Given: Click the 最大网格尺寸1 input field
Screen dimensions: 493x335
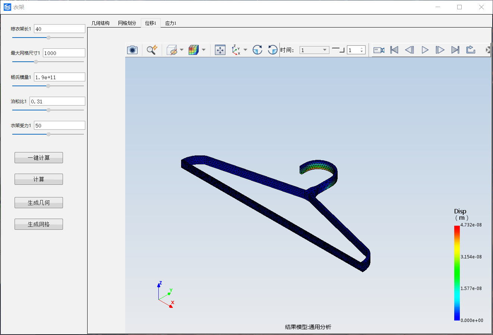Looking at the screenshot, I should [64, 53].
